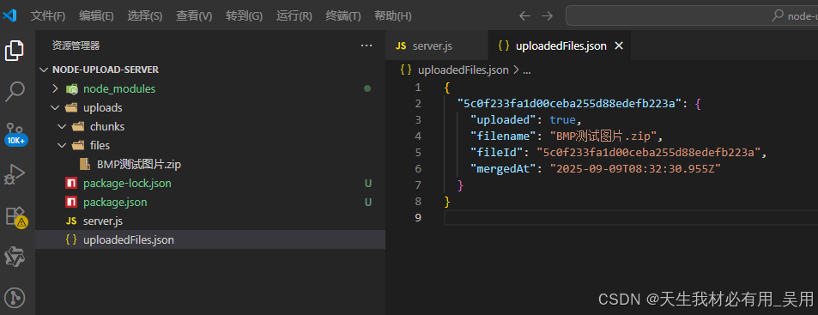The height and width of the screenshot is (315, 818).
Task: Click the node_modules folder icon
Action: (x=72, y=89)
